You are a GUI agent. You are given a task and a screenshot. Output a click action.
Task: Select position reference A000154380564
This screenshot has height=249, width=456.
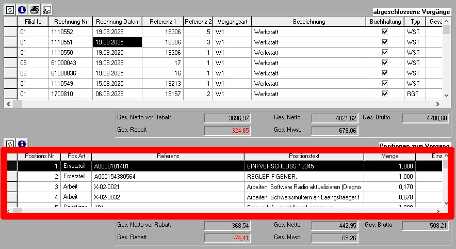pos(168,177)
